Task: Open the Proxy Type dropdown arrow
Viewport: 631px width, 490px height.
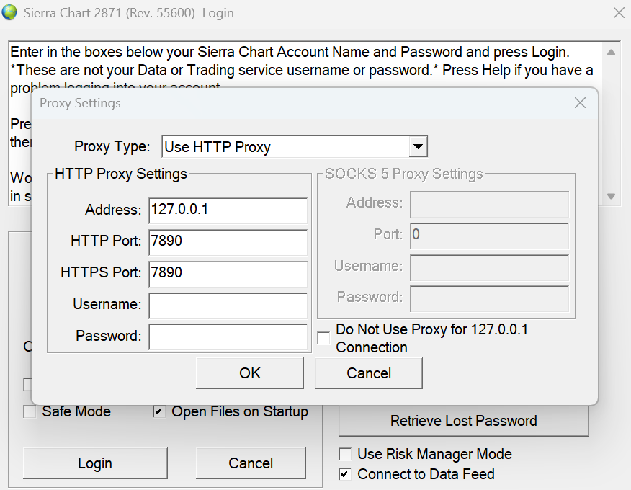Action: point(418,147)
